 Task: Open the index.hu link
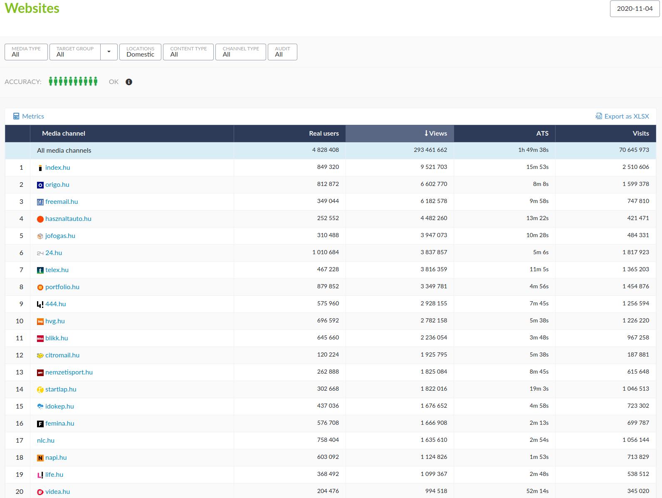click(58, 168)
